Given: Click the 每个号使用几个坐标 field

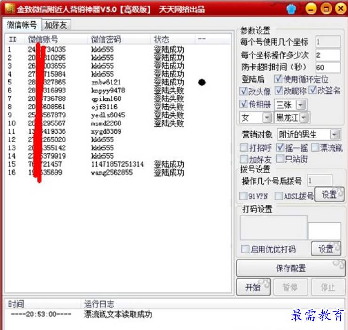Looking at the screenshot, I should [x=328, y=42].
